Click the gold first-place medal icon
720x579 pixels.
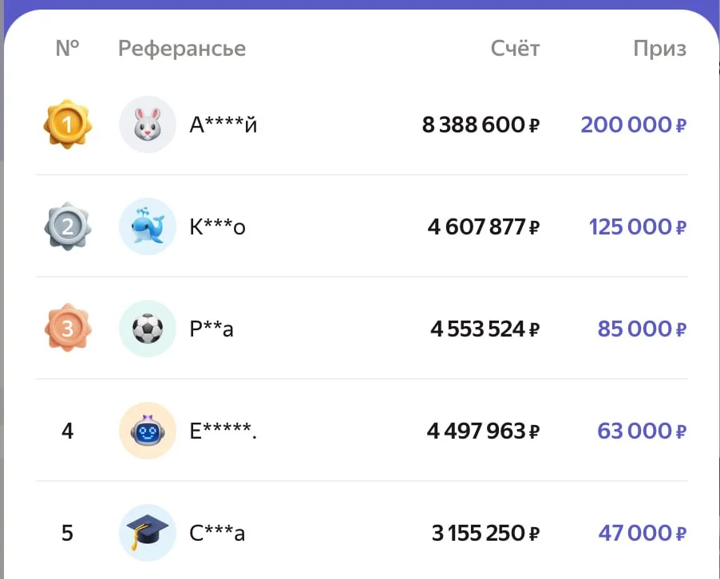[68, 124]
